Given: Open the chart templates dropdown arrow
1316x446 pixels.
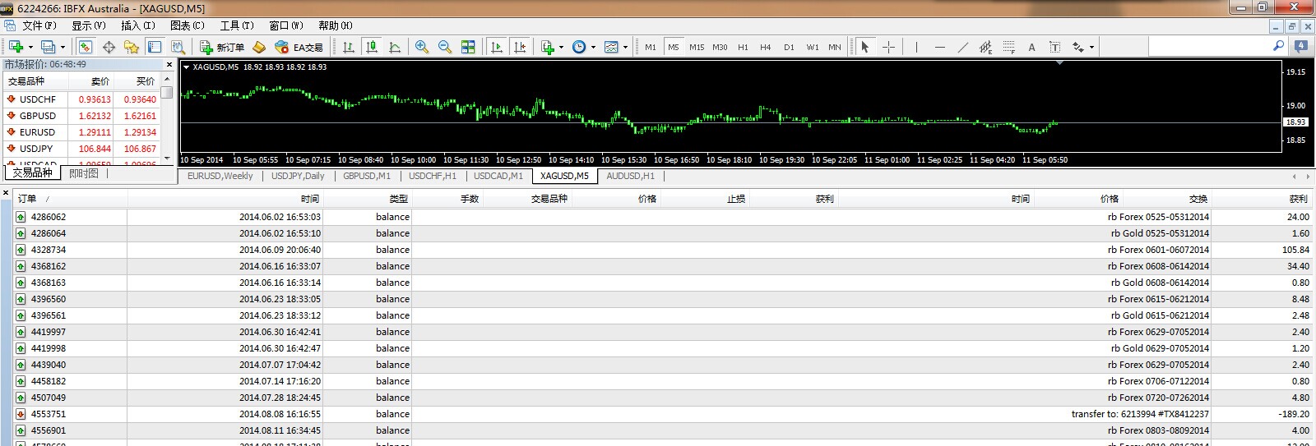Looking at the screenshot, I should tap(625, 47).
